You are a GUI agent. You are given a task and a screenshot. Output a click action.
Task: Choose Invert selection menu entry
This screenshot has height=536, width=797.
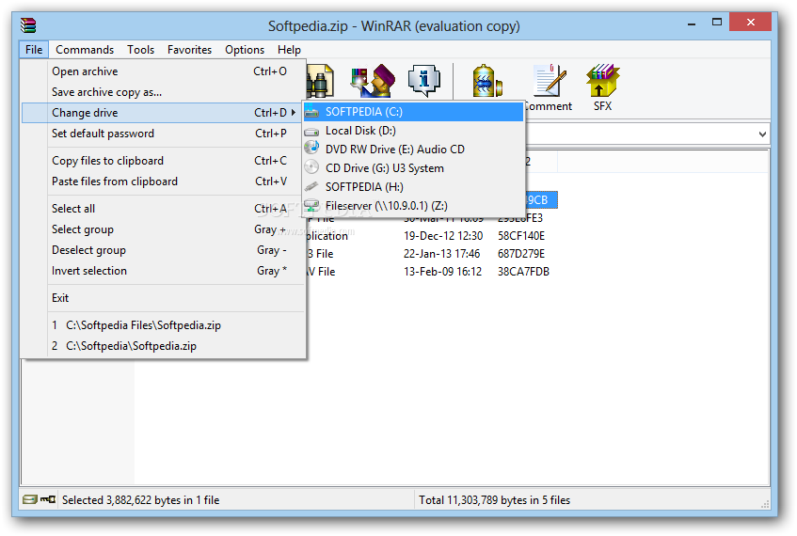pyautogui.click(x=163, y=271)
